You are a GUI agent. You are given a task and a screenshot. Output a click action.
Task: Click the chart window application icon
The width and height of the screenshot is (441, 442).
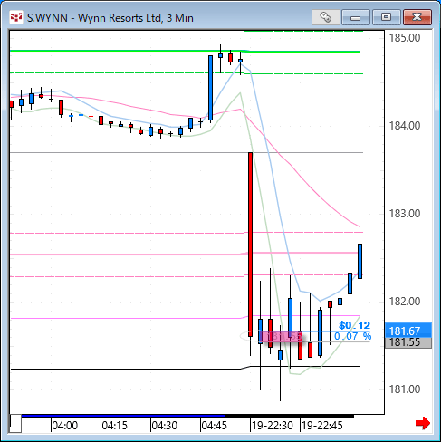point(16,18)
